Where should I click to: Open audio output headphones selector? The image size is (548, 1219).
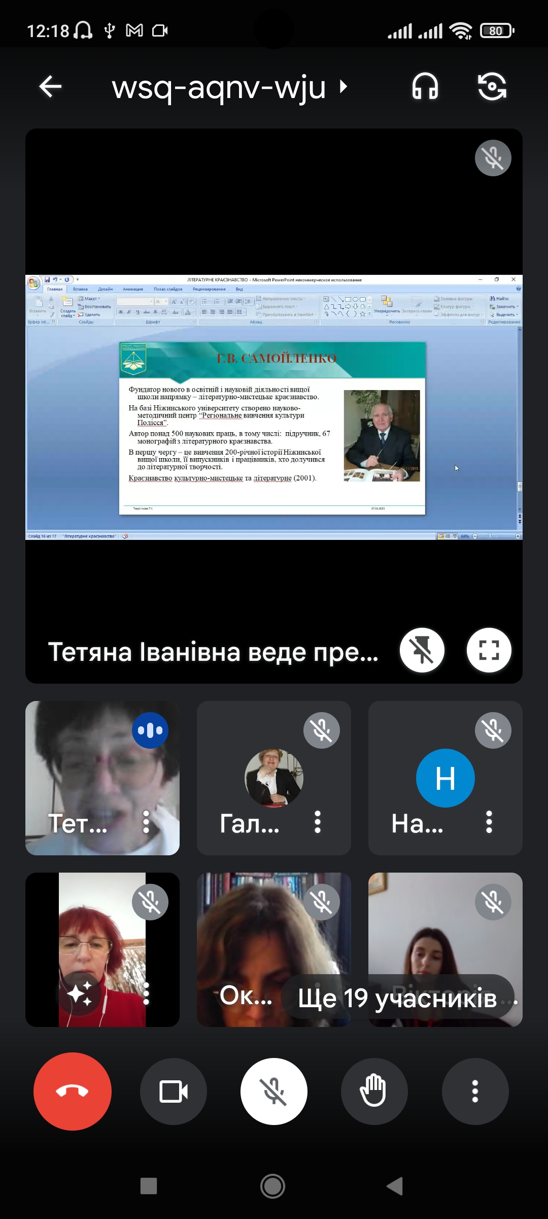point(425,86)
